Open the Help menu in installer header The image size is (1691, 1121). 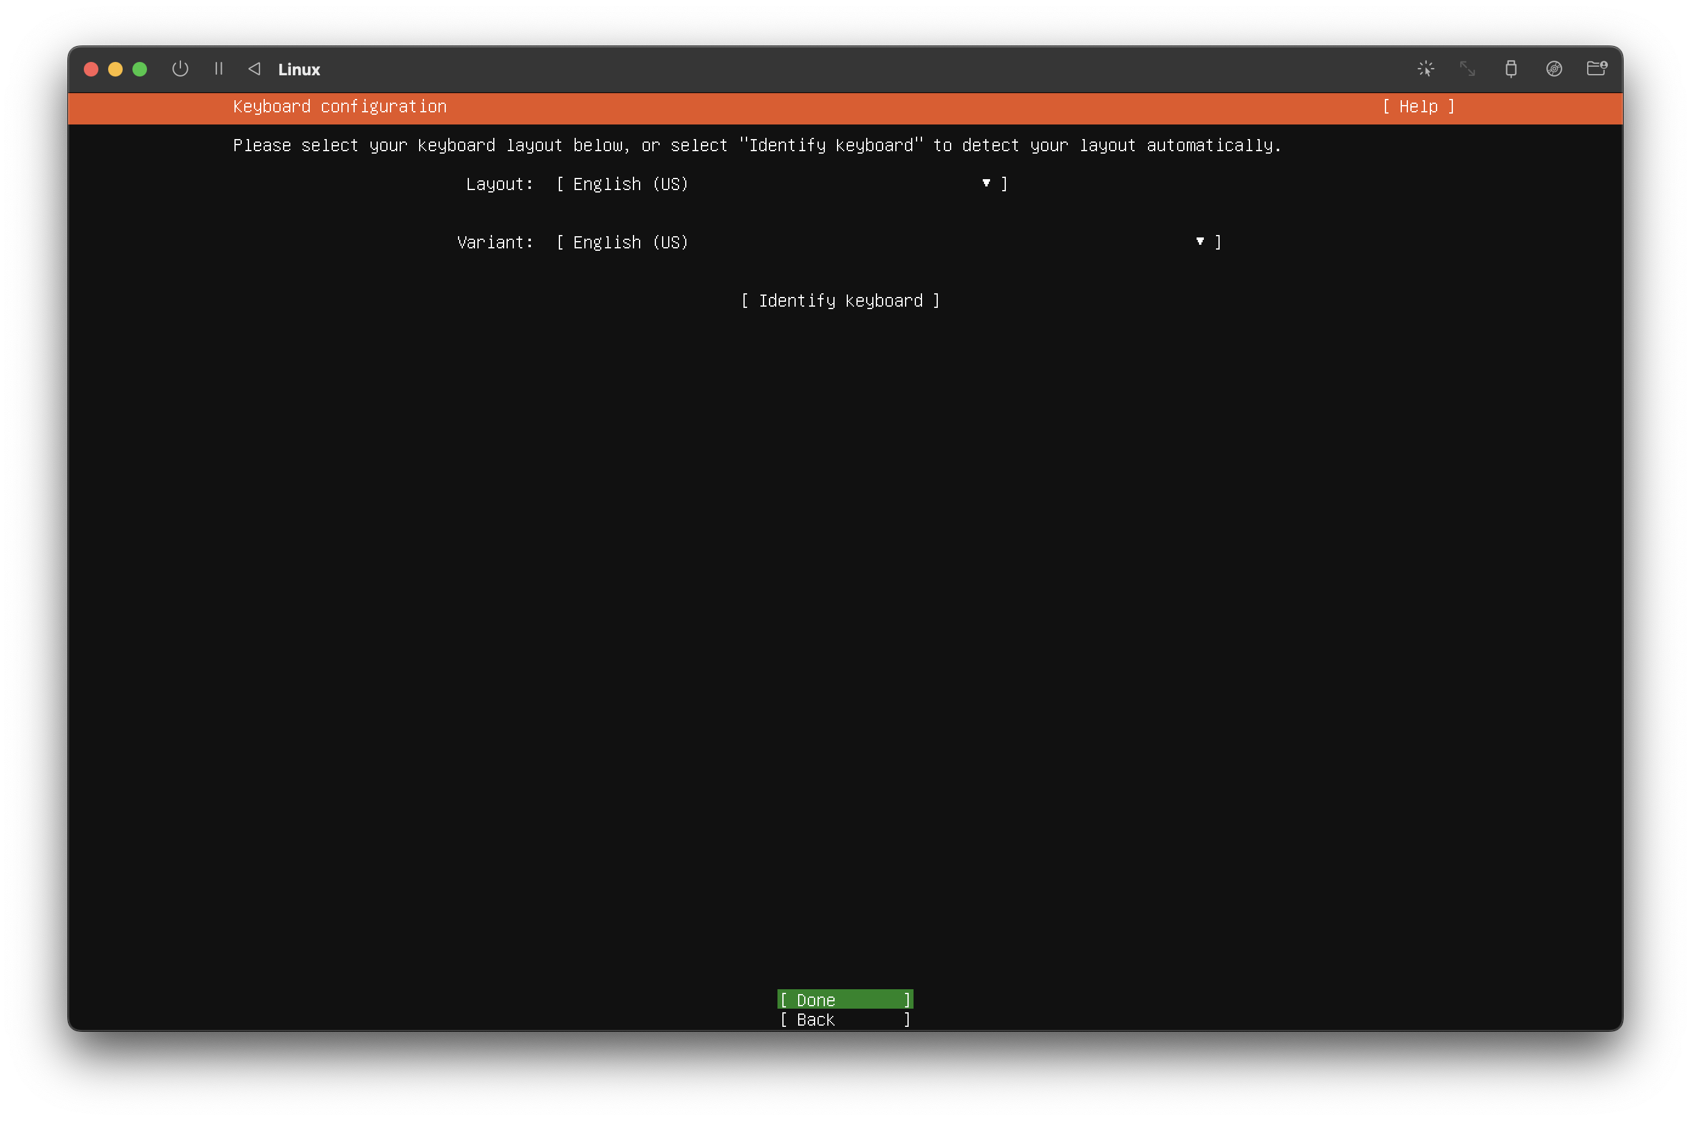[1418, 106]
